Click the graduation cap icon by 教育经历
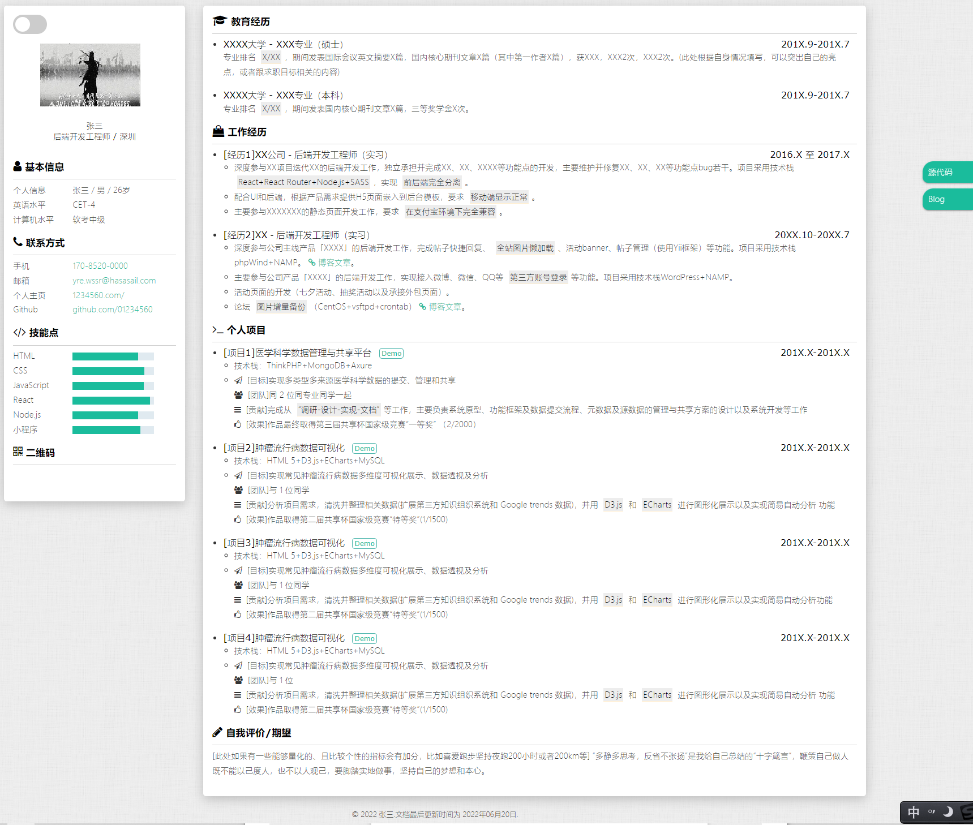Screen dimensions: 973x825 [220, 21]
